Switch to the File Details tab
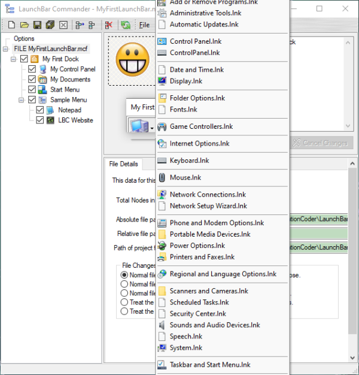This screenshot has width=359, height=375. 123,164
